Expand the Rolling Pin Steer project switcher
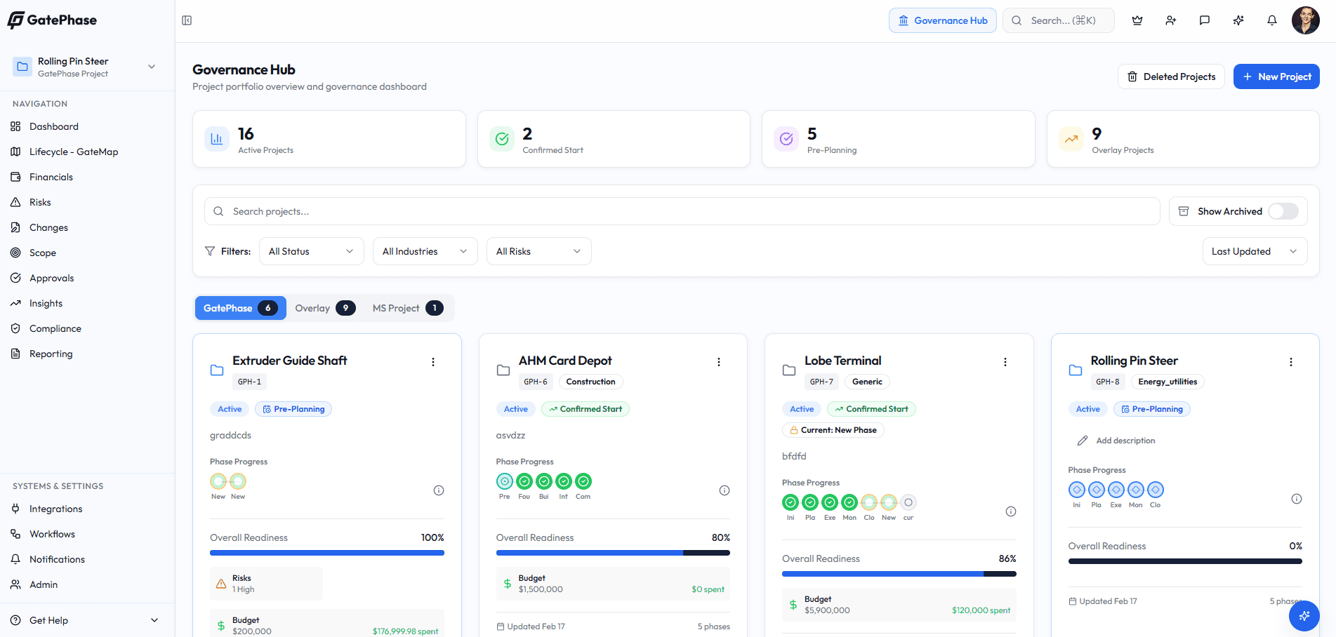Image resolution: width=1336 pixels, height=637 pixels. coord(87,67)
